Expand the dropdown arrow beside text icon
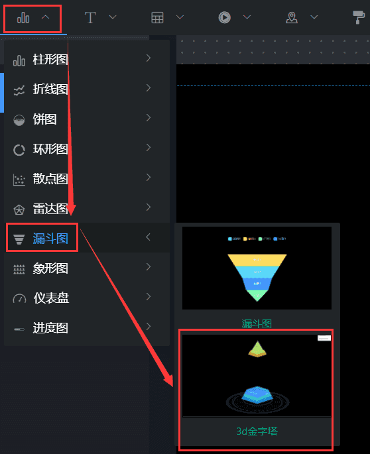 (x=113, y=17)
